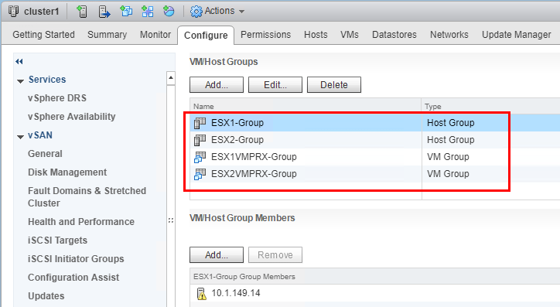Image resolution: width=560 pixels, height=307 pixels.
Task: Click the cluster1 cluster icon
Action: [13, 12]
